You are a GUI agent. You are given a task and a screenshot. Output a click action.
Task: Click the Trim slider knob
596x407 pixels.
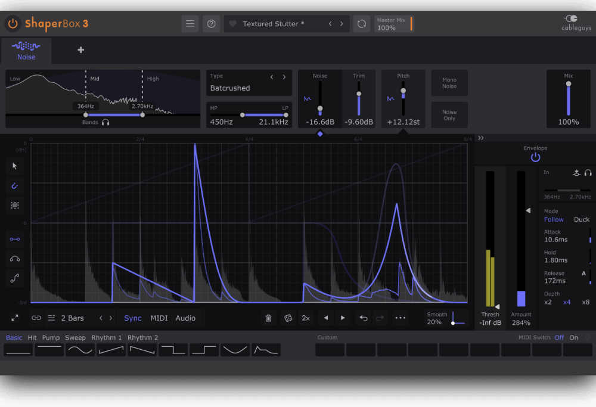click(x=358, y=94)
